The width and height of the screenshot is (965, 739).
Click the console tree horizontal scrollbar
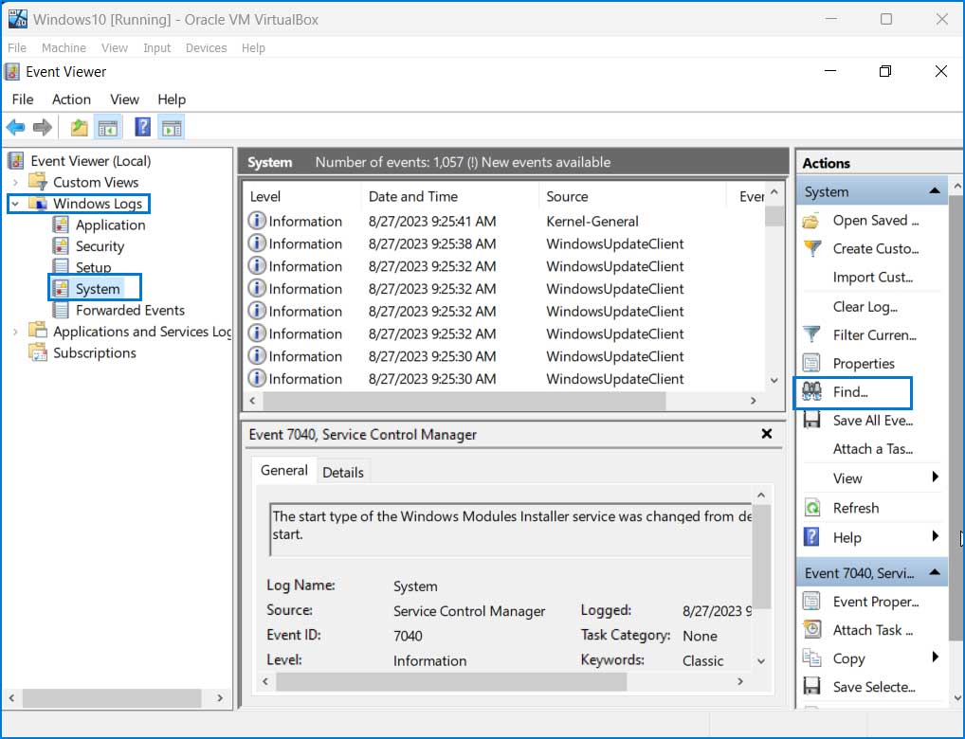coord(112,698)
